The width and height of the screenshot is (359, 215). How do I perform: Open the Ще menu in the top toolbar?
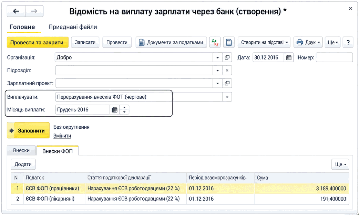333,42
